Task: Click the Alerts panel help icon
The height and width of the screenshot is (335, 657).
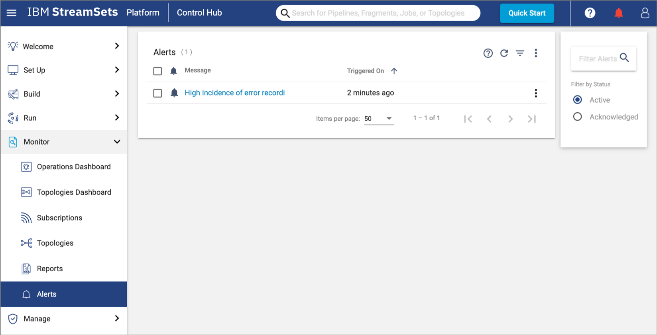Action: 488,53
